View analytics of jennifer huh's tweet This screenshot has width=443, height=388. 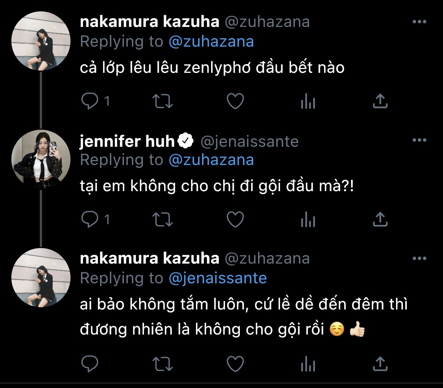coord(308,219)
